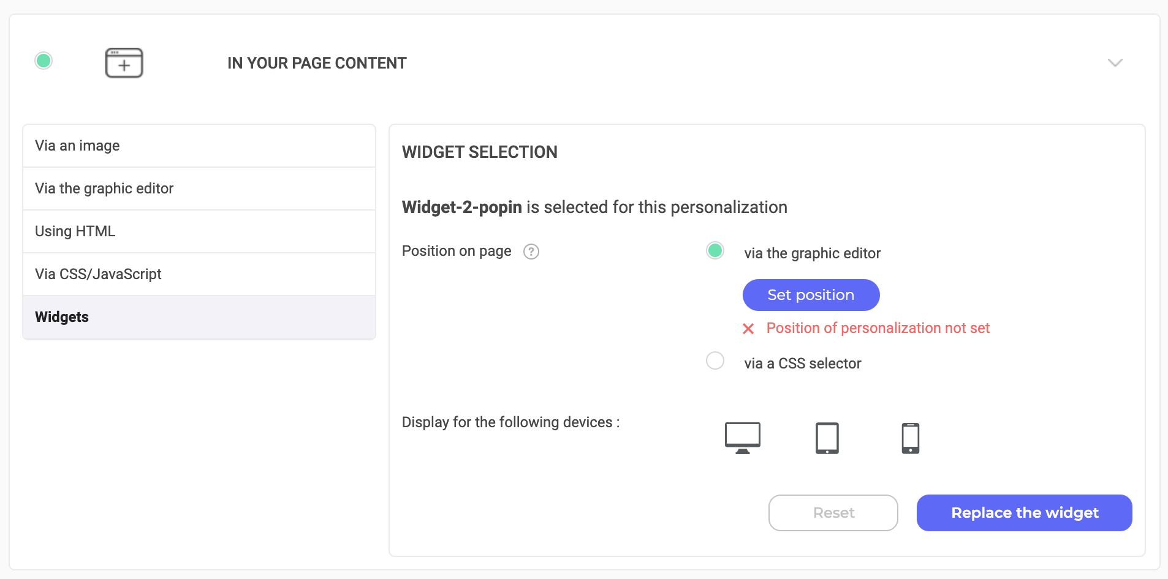
Task: Click the IN YOUR PAGE CONTENT header title
Action: [x=317, y=63]
